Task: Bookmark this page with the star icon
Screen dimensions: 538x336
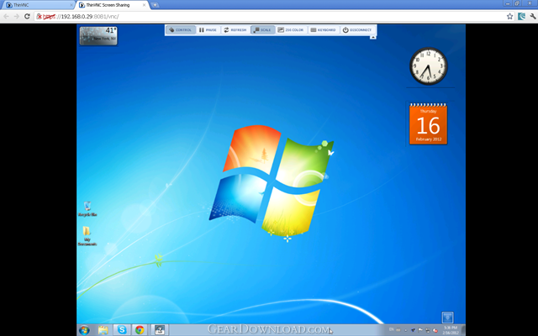Action: (510, 16)
